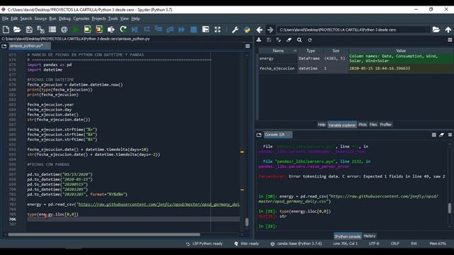
Task: Click the Save data as icon
Action: 279,40
